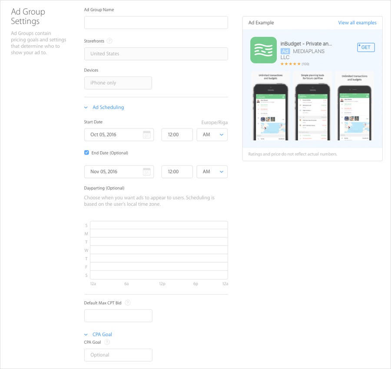Click the Friday row in dayparting grid
This screenshot has height=369, width=391.
point(159,267)
